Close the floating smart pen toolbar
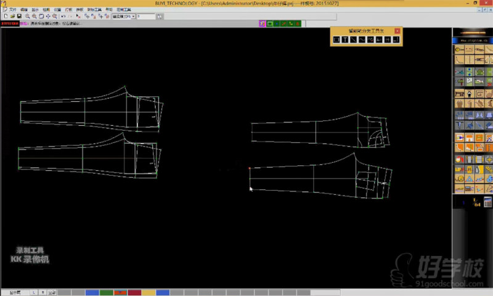The width and height of the screenshot is (493, 296). coord(397,31)
